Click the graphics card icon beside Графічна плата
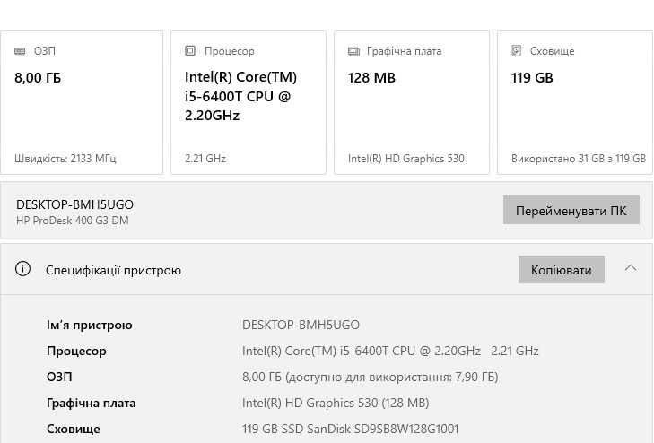 coord(353,51)
